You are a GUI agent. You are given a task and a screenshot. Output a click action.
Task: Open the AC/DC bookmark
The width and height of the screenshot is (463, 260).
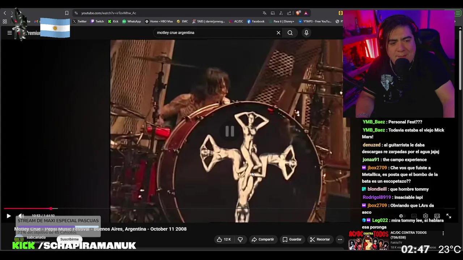coord(236,21)
